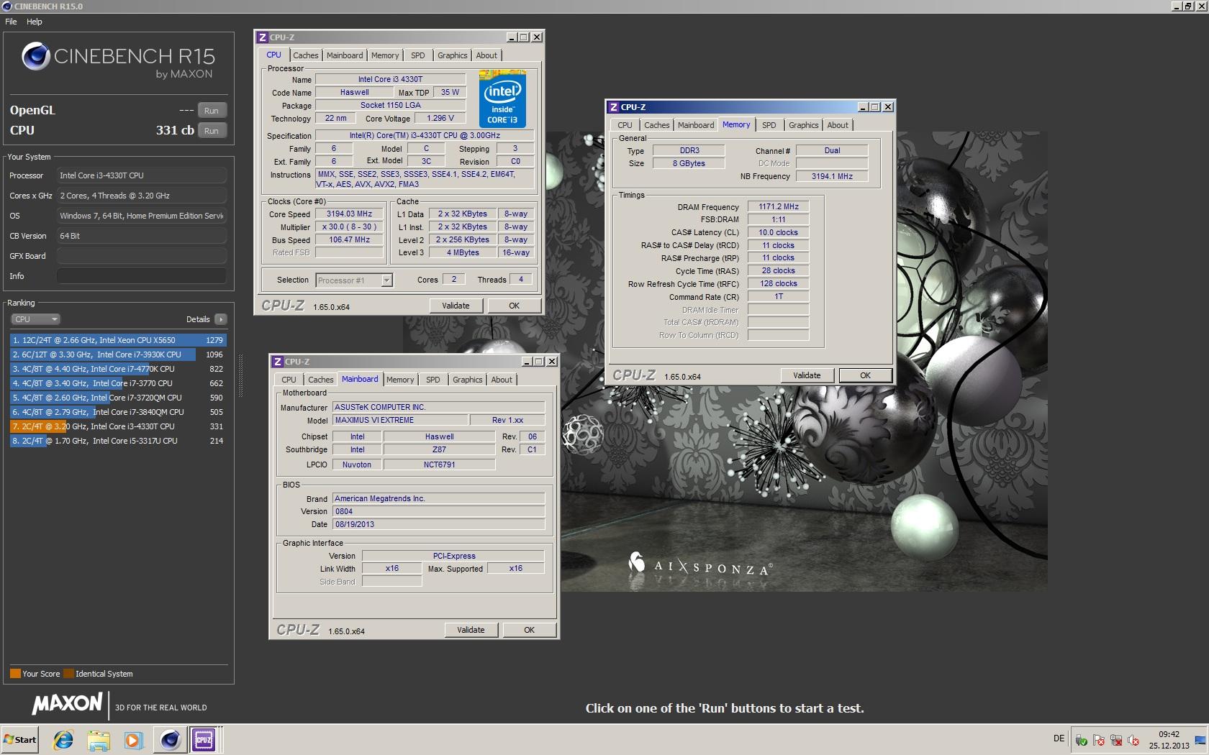Click Validate in Mainboard window
1209x755 pixels.
pyautogui.click(x=471, y=630)
